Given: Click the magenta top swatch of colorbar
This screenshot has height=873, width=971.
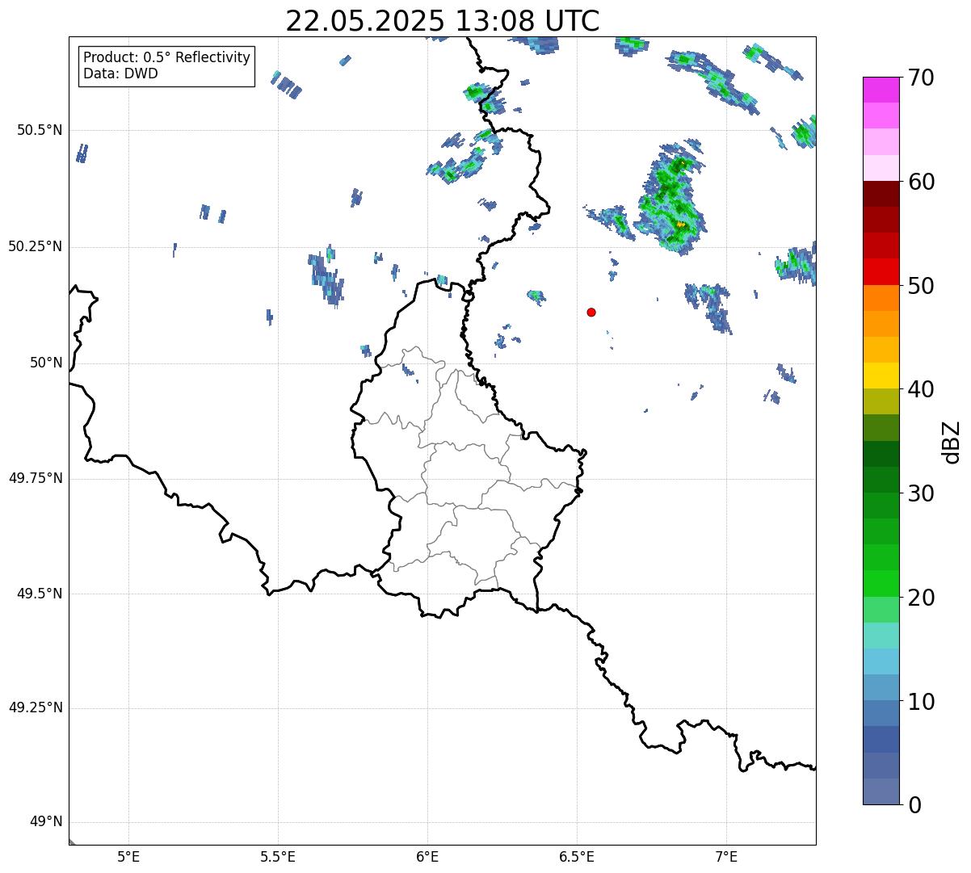Looking at the screenshot, I should 881,90.
